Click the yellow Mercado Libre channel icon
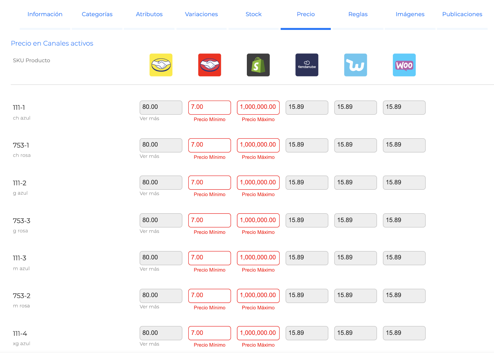The width and height of the screenshot is (494, 353). point(161,65)
